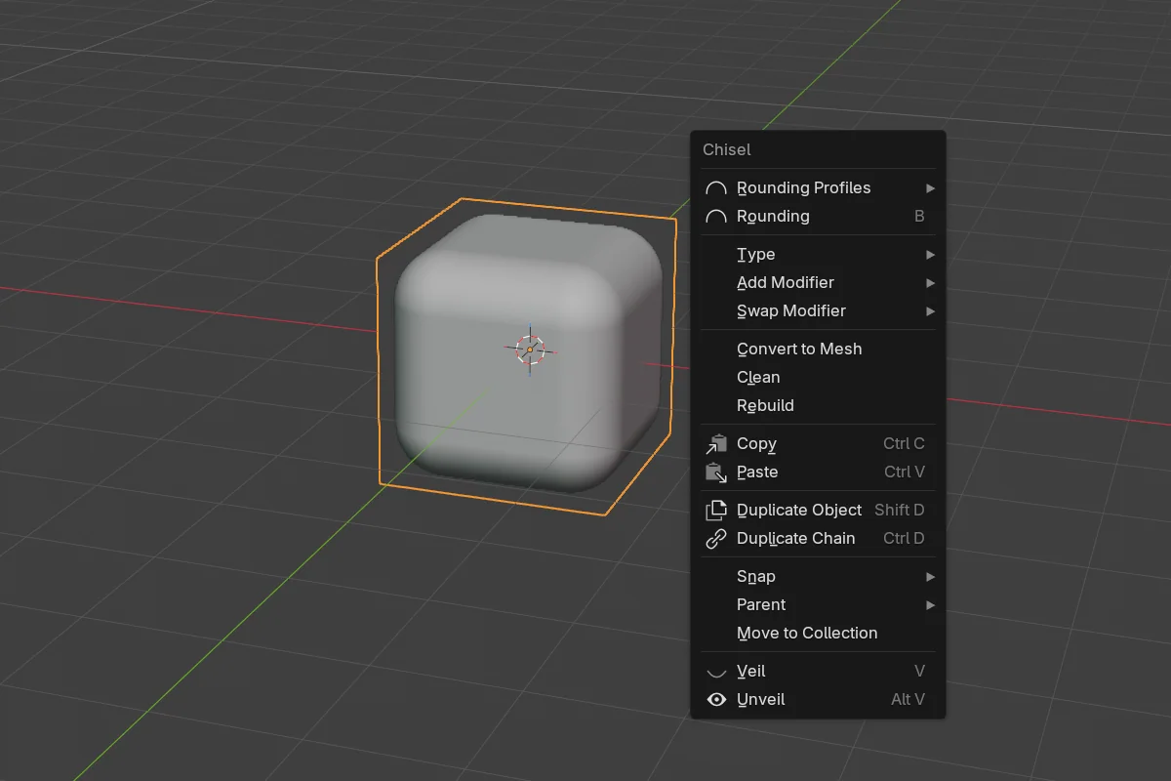
Task: Select the Clean menu entry
Action: (818, 377)
